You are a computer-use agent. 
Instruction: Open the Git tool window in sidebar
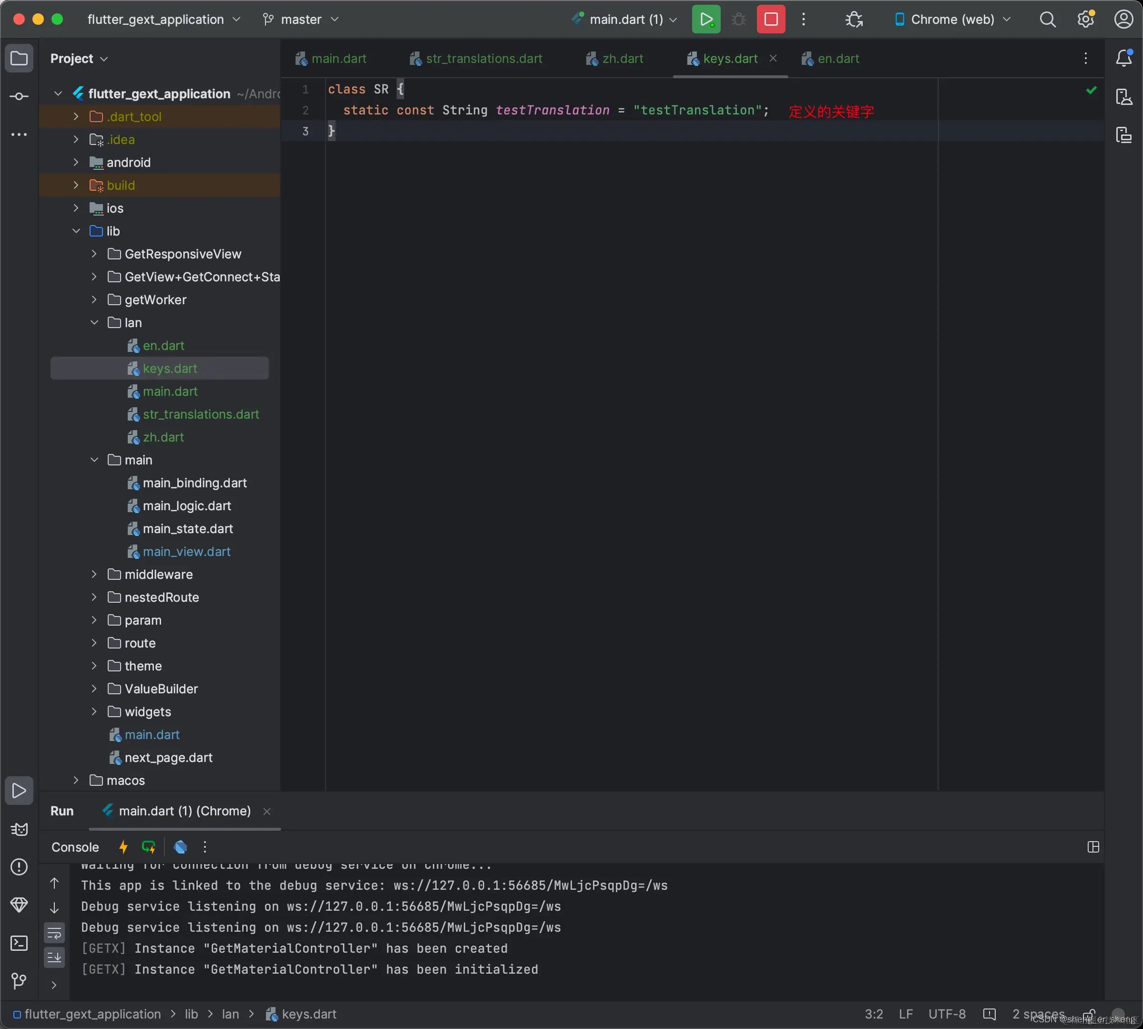point(19,980)
